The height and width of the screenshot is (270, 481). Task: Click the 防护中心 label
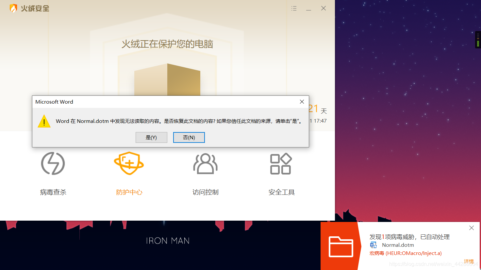tap(129, 192)
